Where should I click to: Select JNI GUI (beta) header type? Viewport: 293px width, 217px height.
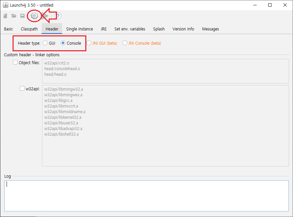(x=102, y=43)
